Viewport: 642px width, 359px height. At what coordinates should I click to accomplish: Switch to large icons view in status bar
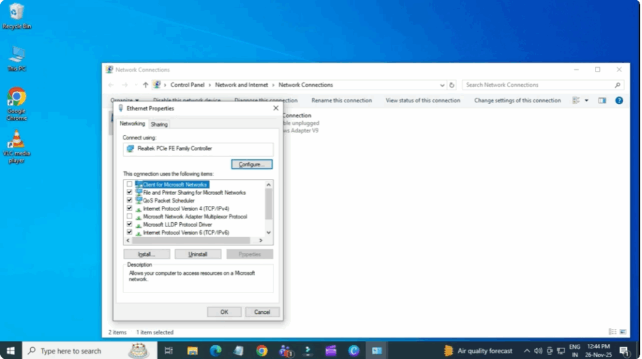[x=623, y=332]
